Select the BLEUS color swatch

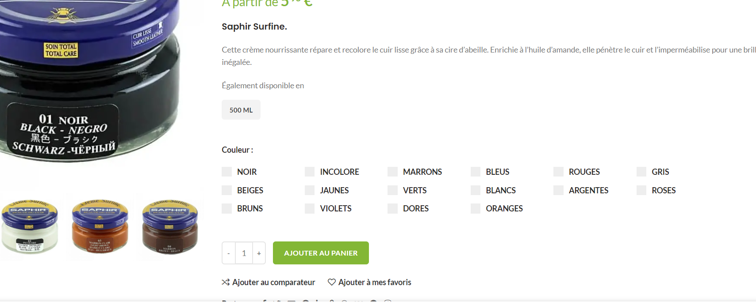[x=476, y=172]
